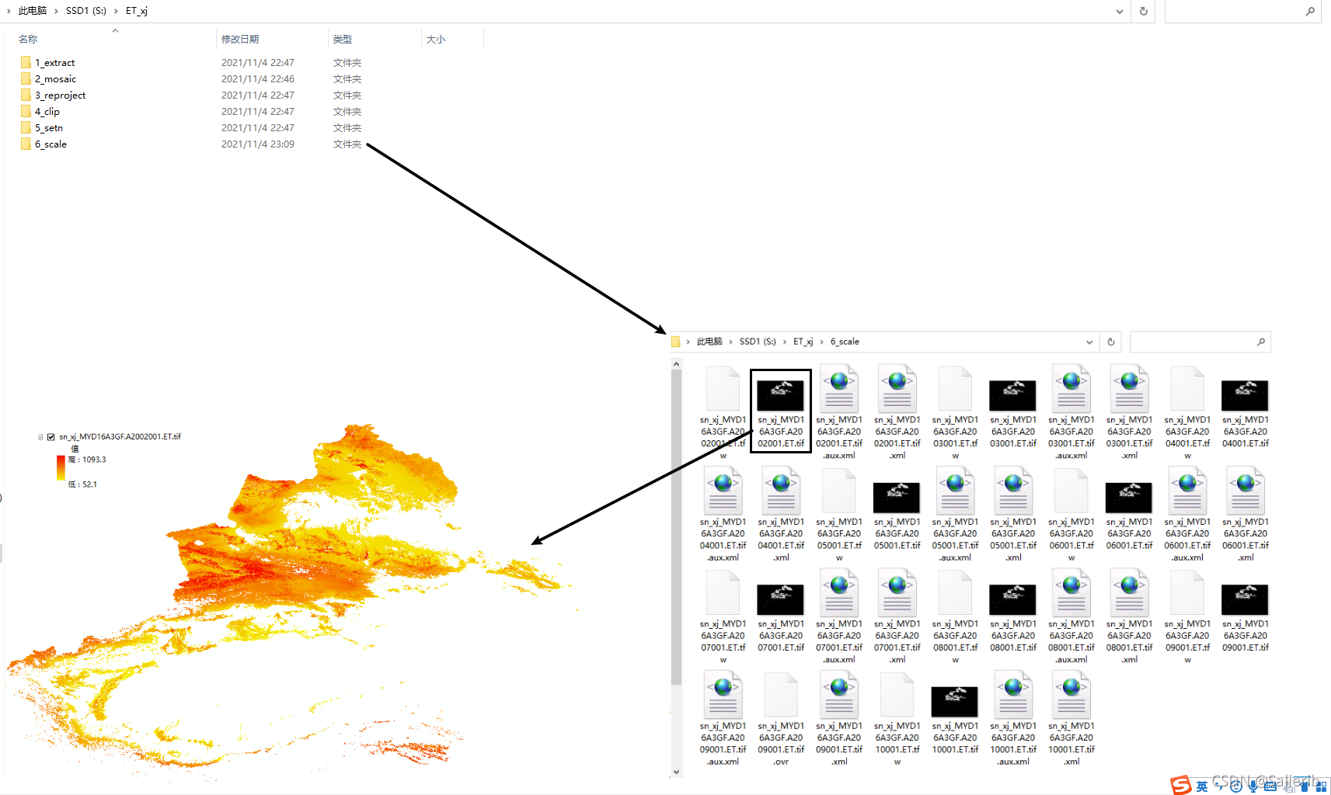Screen dimensions: 1331x795
Task: Click layer name sn_xj_MYD16A3GF.A2002001.ET.tif
Action: click(x=120, y=437)
